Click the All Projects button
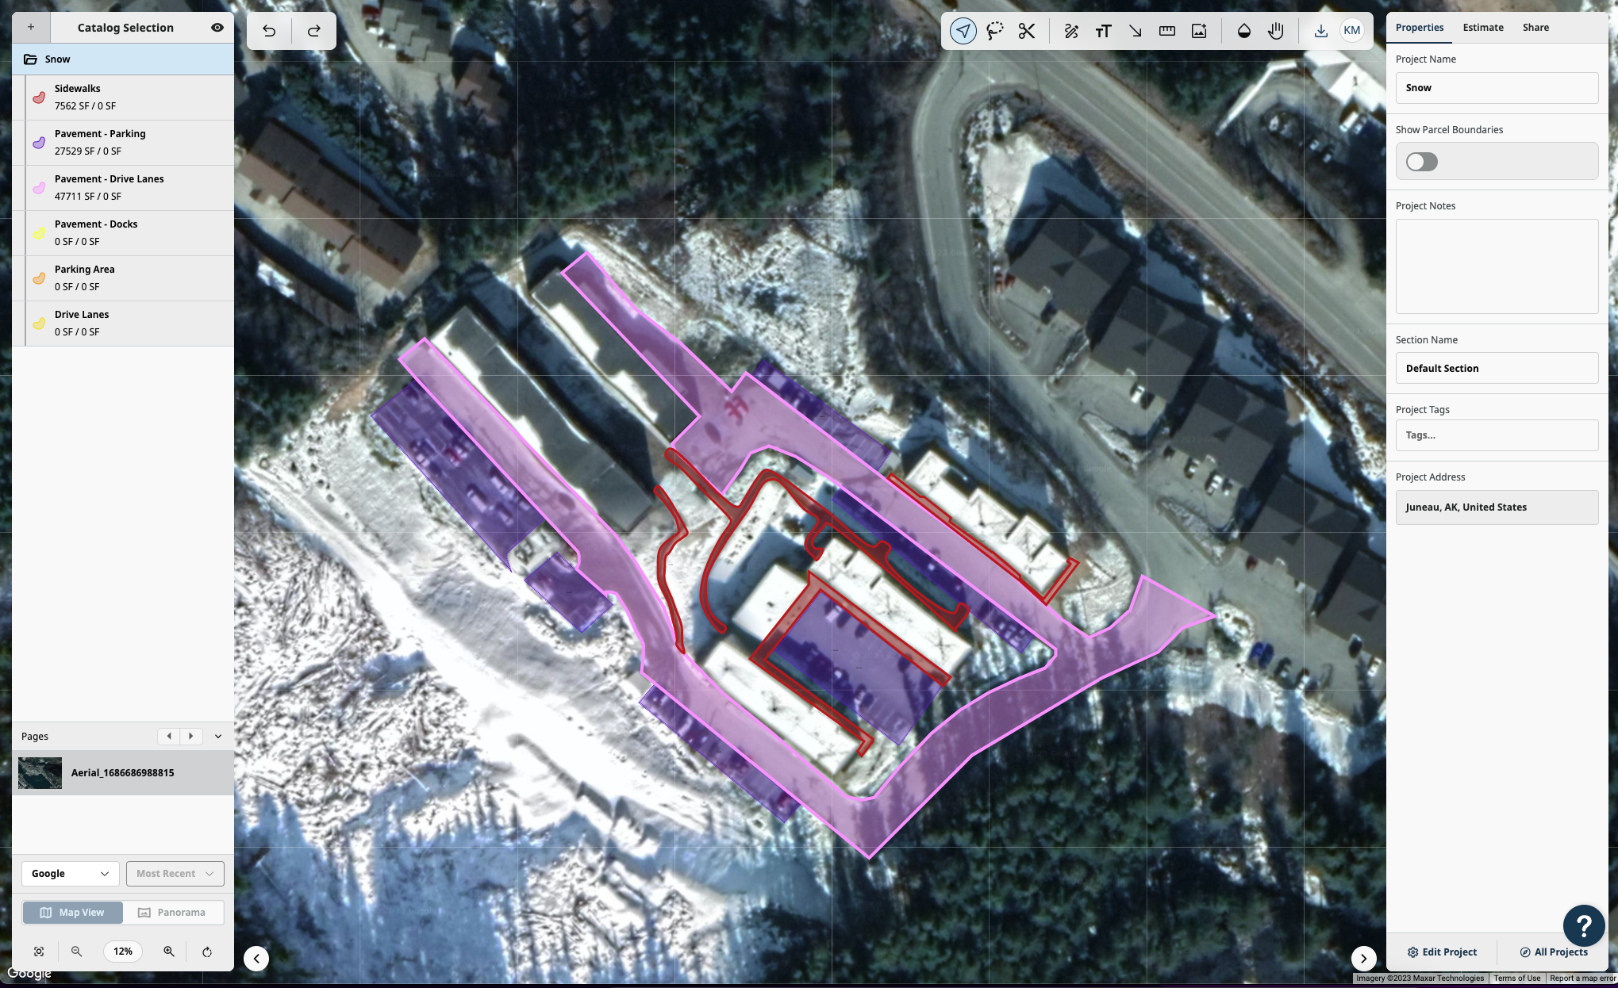The image size is (1618, 988). tap(1553, 952)
